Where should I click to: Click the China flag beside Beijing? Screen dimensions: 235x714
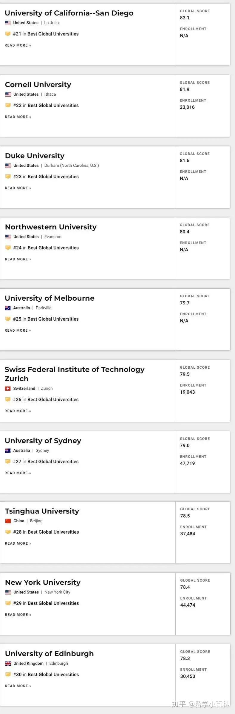[x=8, y=521]
